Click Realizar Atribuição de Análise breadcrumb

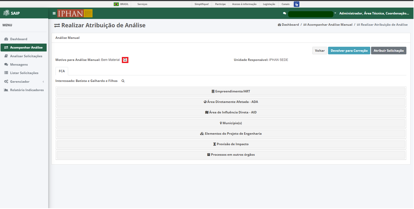[x=382, y=25]
